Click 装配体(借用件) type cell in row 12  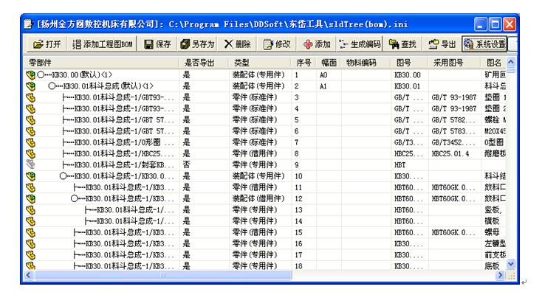point(258,198)
